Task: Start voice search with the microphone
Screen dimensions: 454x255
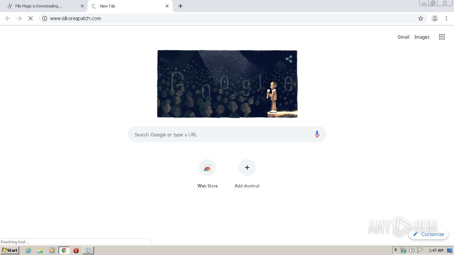Action: (x=317, y=134)
